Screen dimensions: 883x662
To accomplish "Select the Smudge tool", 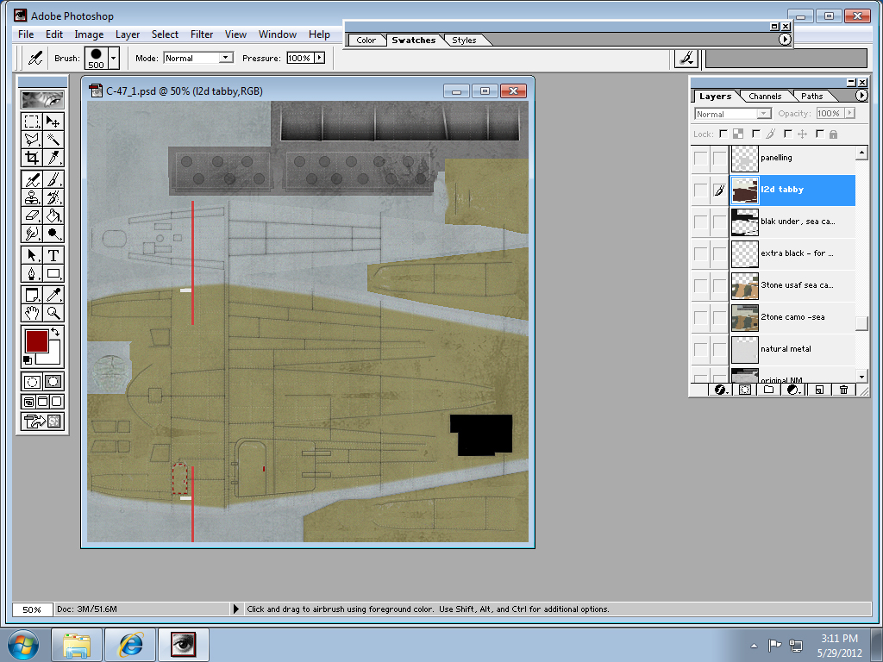I will pos(32,234).
